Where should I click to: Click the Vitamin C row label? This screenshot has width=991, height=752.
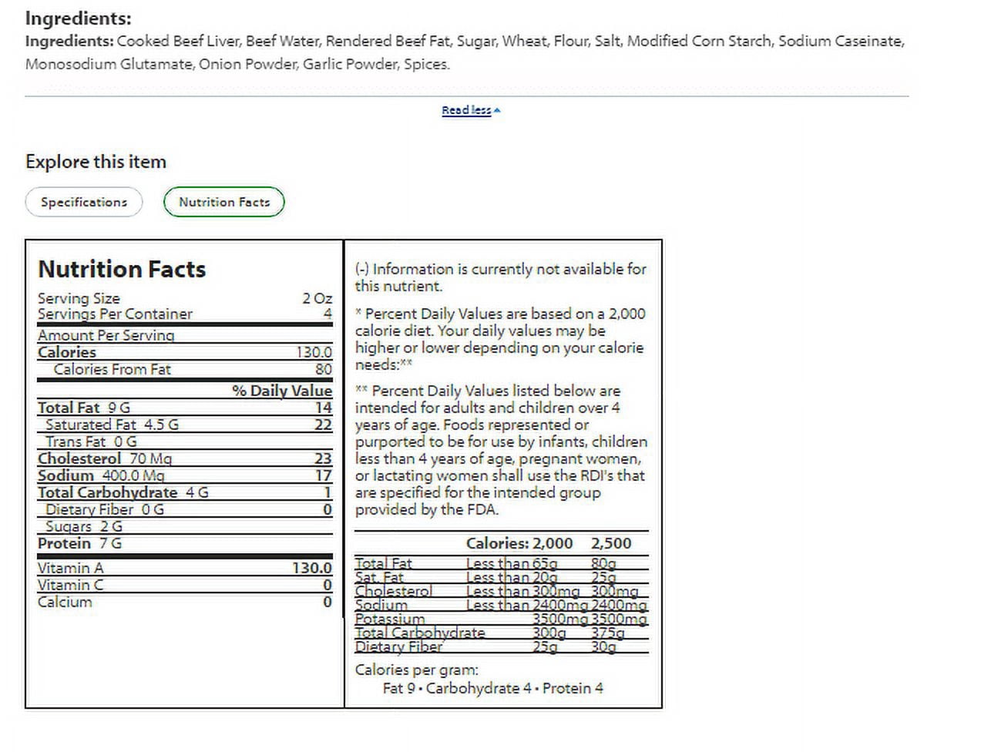pyautogui.click(x=70, y=585)
